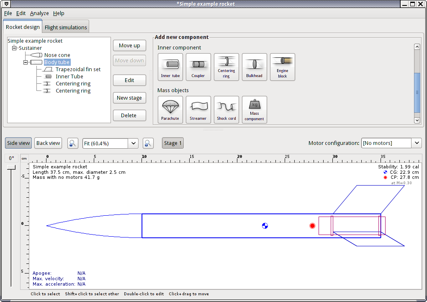Add a Shock cord component
Screen dimensions: 427x302
[226, 110]
